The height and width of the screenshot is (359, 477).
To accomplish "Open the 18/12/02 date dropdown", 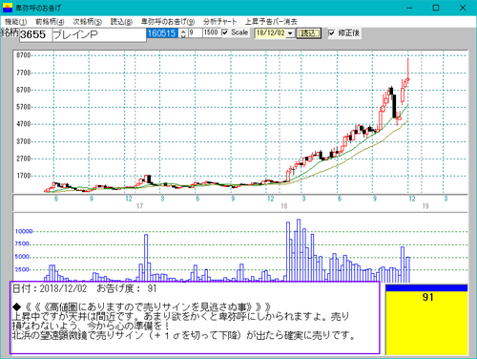I will [x=290, y=33].
